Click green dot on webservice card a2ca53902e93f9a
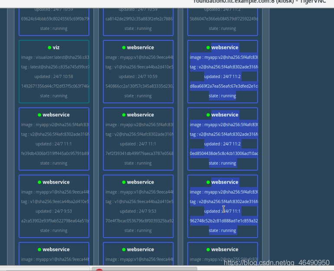Image resolution: width=334 pixels, height=271 pixels. (39, 182)
